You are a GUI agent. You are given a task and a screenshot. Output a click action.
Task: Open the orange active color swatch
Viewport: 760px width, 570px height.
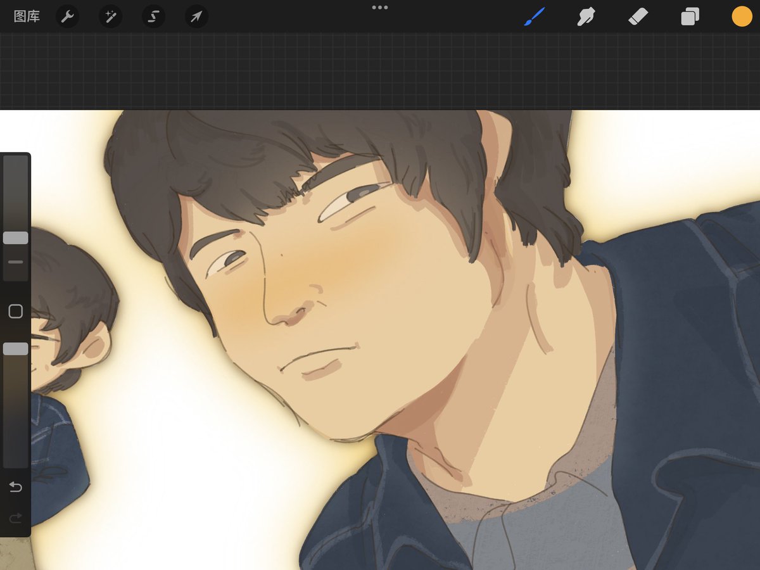(x=742, y=16)
